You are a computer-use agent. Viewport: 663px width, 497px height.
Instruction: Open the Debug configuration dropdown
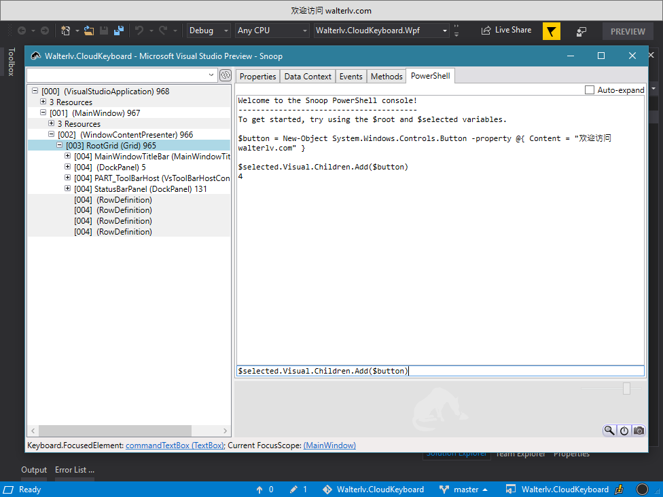click(x=209, y=31)
